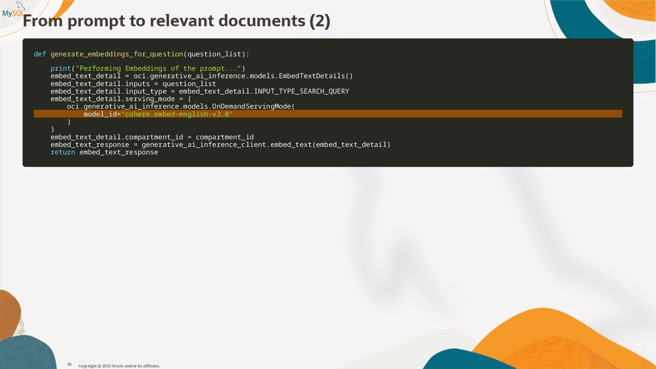Click the "Performing Embeddings of the prompt..." string
The height and width of the screenshot is (369, 656).
158,68
